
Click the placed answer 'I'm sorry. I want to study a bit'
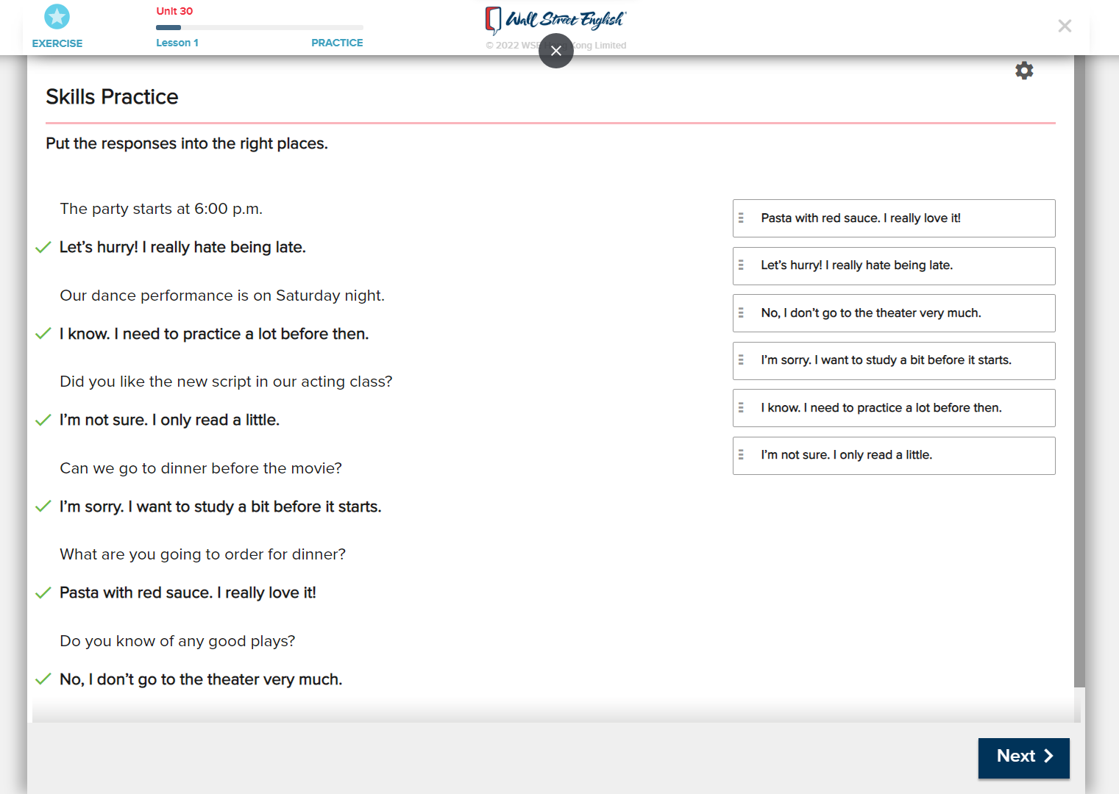221,507
